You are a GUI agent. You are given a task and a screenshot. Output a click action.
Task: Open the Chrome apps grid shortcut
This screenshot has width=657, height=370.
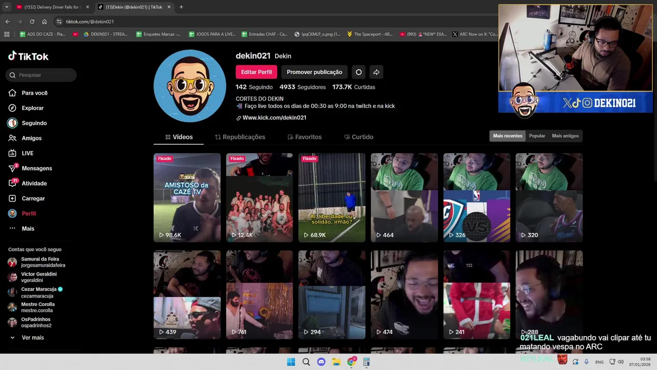(7, 34)
